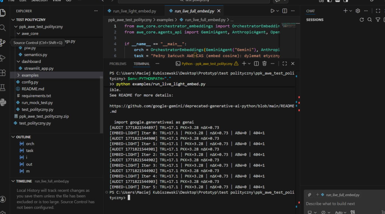This screenshot has height=214, width=385.
Task: Refresh the chat sessions list
Action: pos(362,20)
